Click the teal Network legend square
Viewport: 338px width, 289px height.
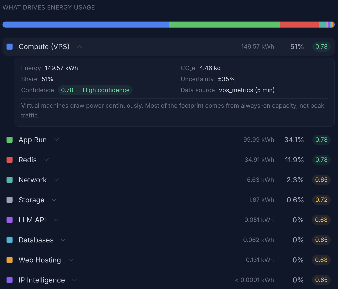(x=9, y=180)
